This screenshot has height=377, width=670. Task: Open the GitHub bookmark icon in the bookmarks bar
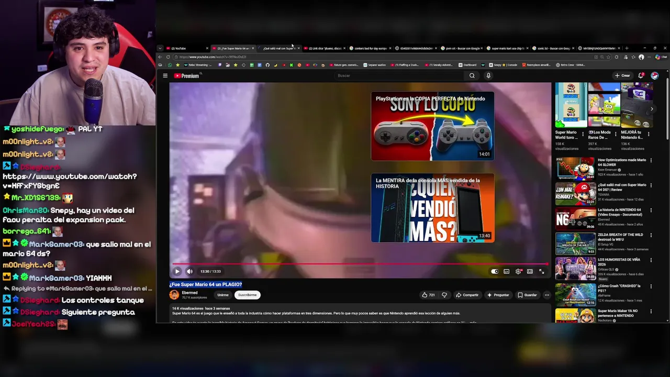pyautogui.click(x=267, y=65)
